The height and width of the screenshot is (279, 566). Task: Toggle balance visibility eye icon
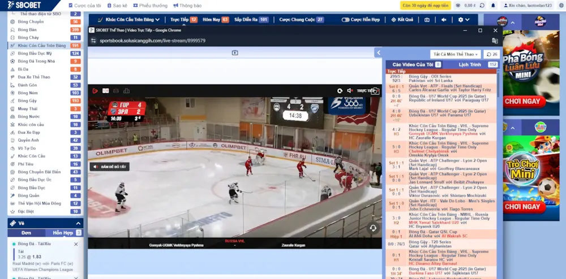(458, 6)
